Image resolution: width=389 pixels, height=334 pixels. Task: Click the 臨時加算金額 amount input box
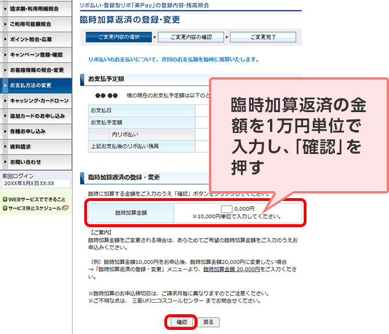[227, 209]
